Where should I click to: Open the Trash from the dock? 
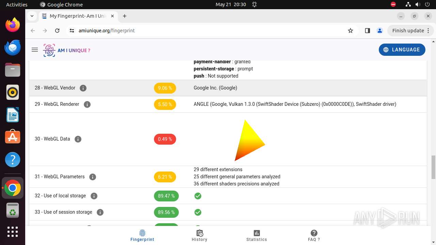coord(13,210)
